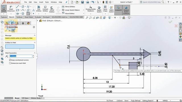Click the Section View icon in view toolbar

click(x=97, y=18)
